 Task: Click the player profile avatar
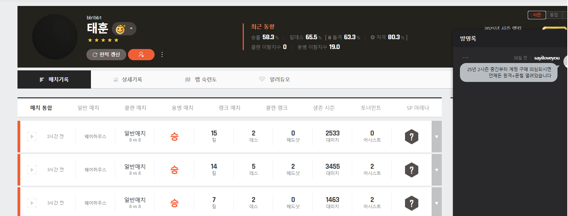coord(55,37)
